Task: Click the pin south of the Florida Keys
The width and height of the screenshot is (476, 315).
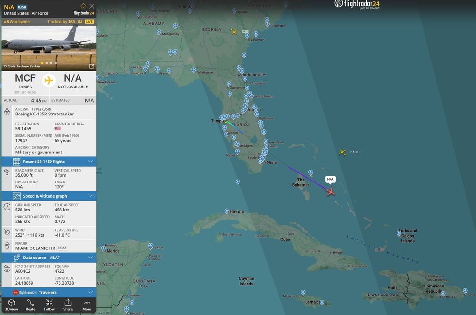Action: (238, 181)
